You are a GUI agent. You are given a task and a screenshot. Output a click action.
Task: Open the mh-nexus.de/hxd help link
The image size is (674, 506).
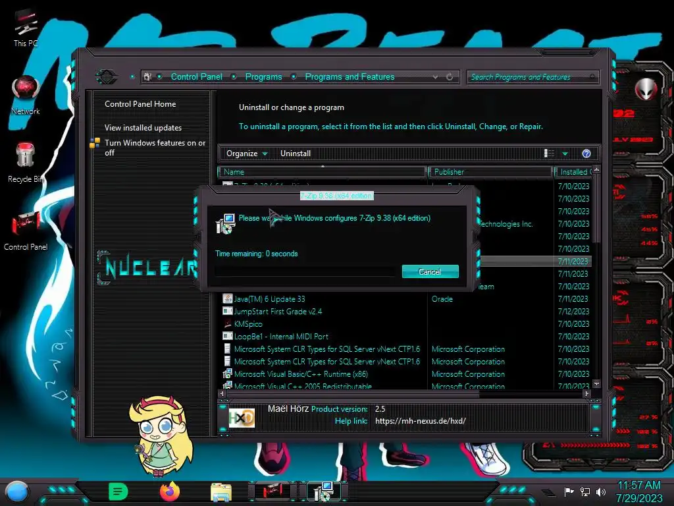click(x=421, y=421)
